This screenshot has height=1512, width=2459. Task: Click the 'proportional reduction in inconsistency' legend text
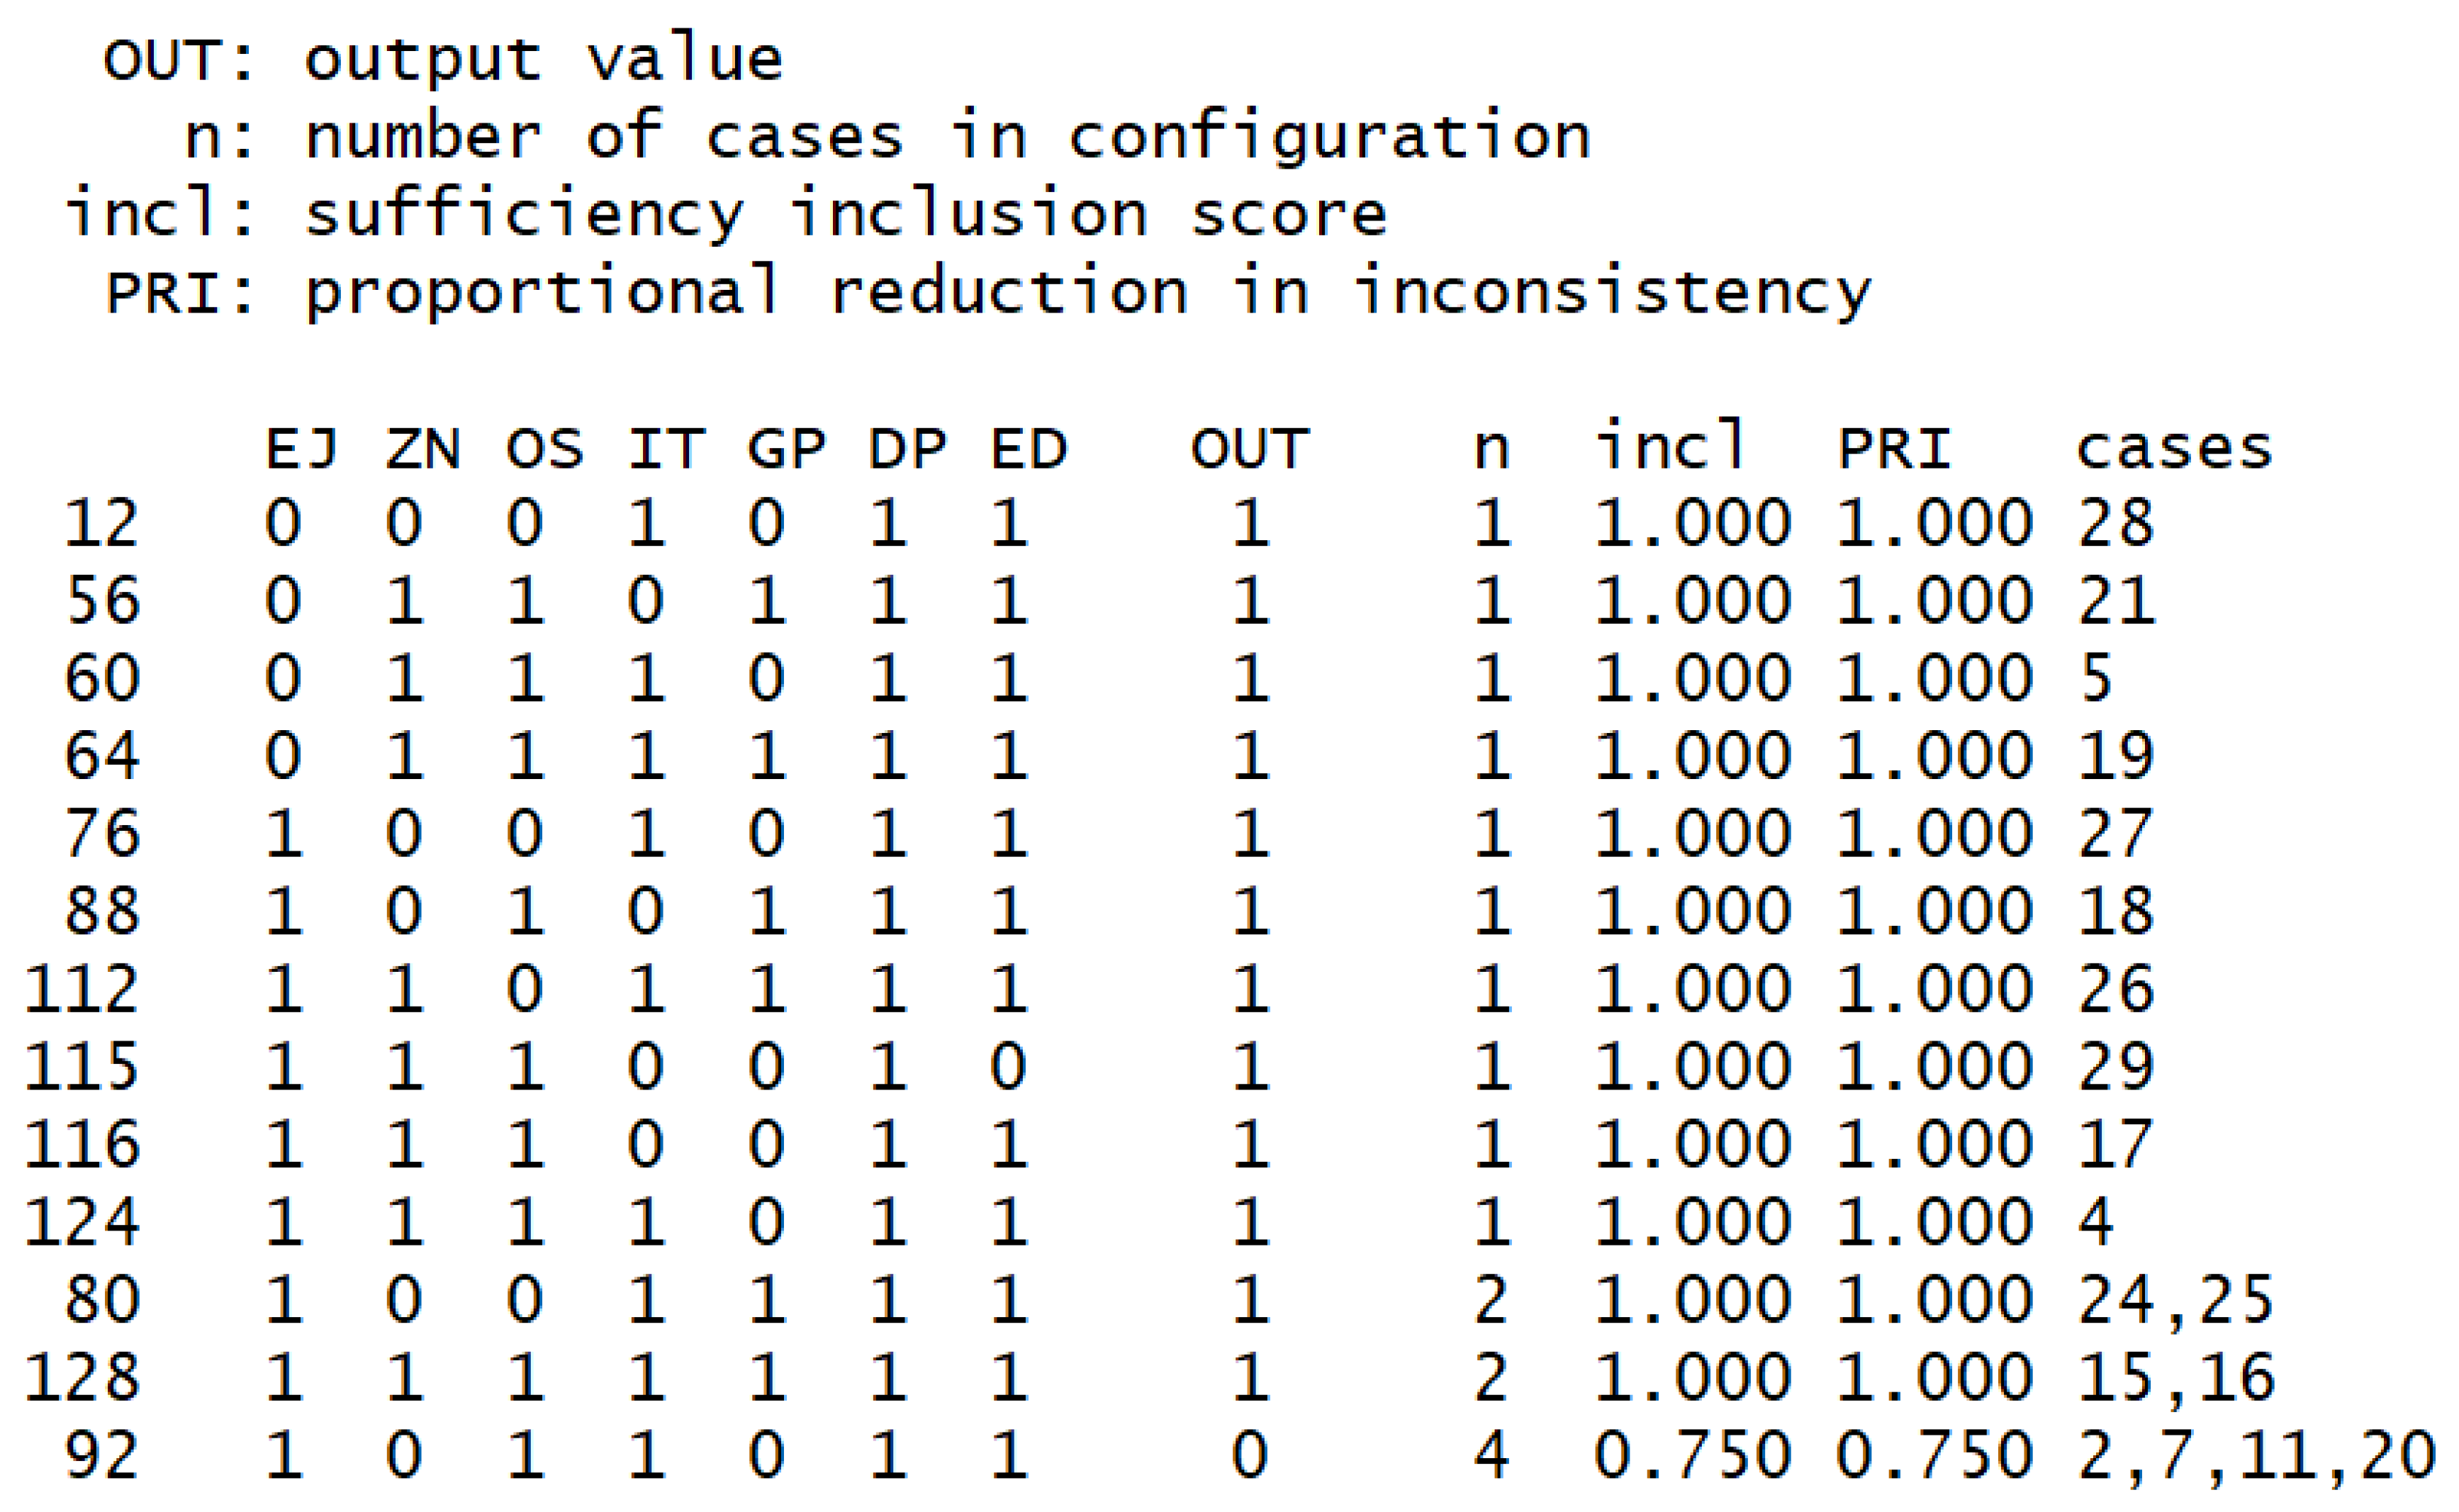(x=1087, y=293)
